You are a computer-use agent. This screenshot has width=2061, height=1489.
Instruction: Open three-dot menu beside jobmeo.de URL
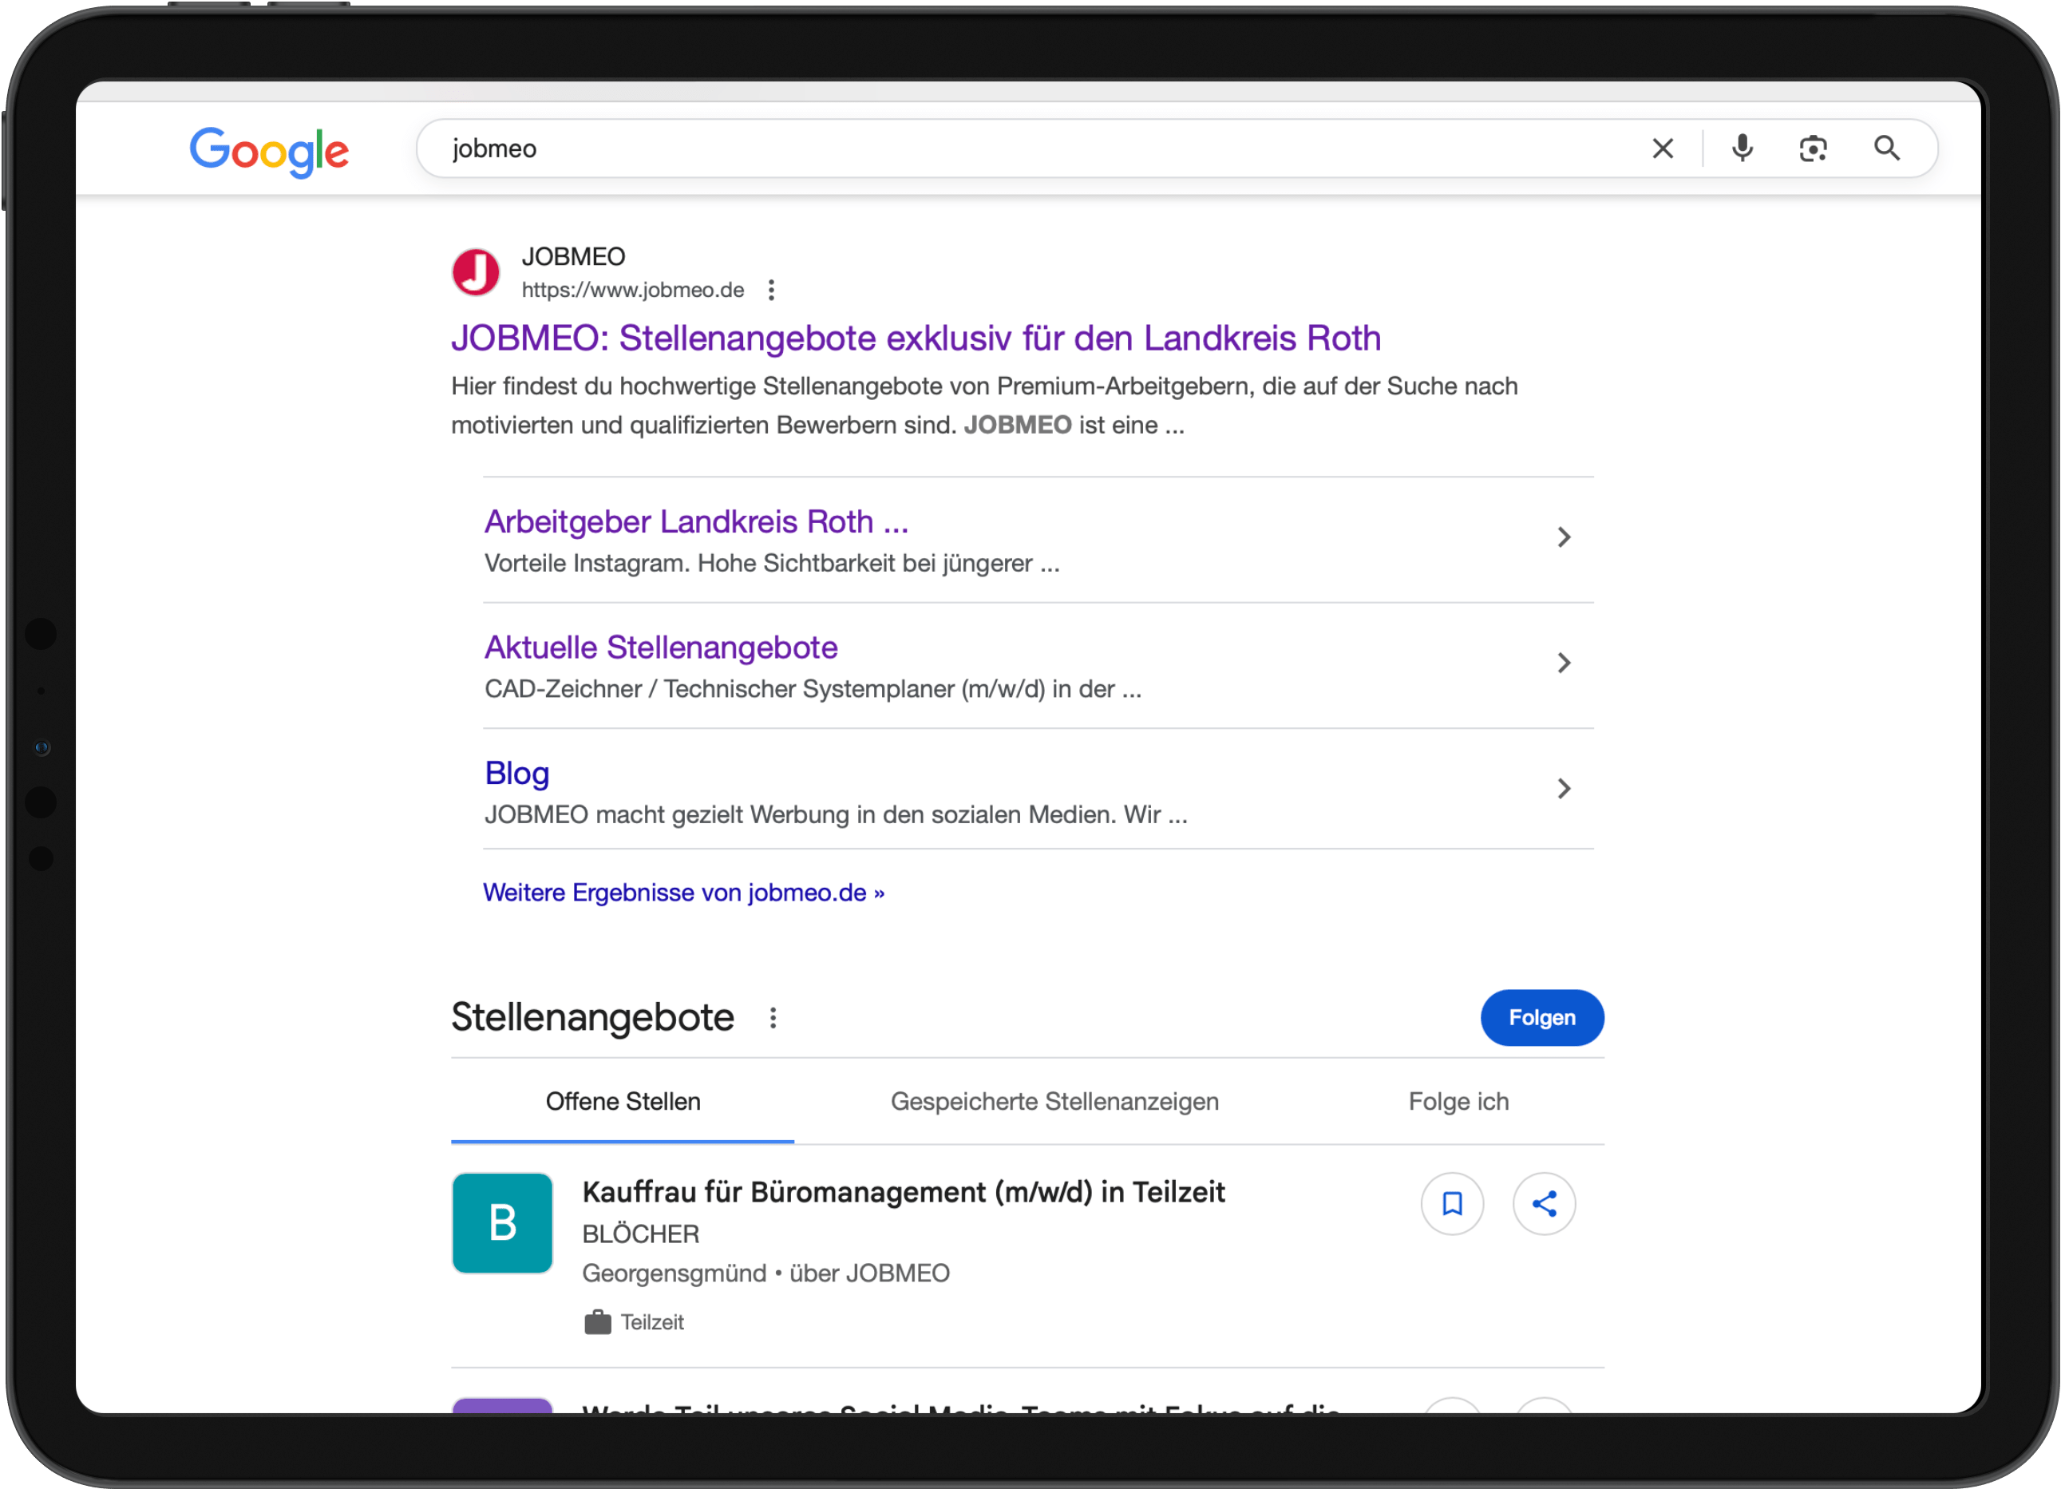[x=772, y=290]
